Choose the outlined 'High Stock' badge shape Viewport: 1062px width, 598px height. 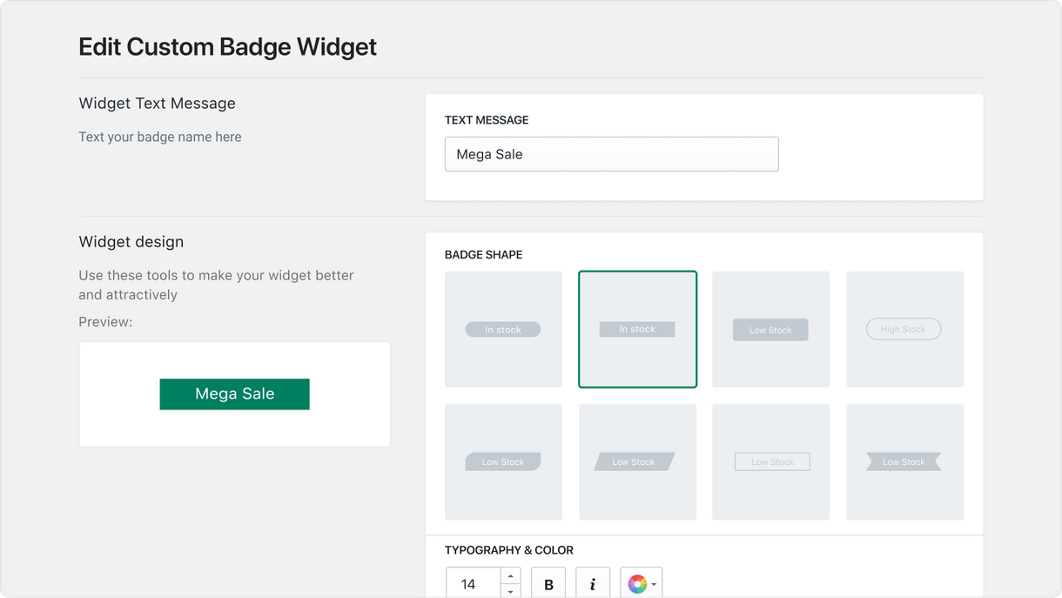(x=904, y=329)
